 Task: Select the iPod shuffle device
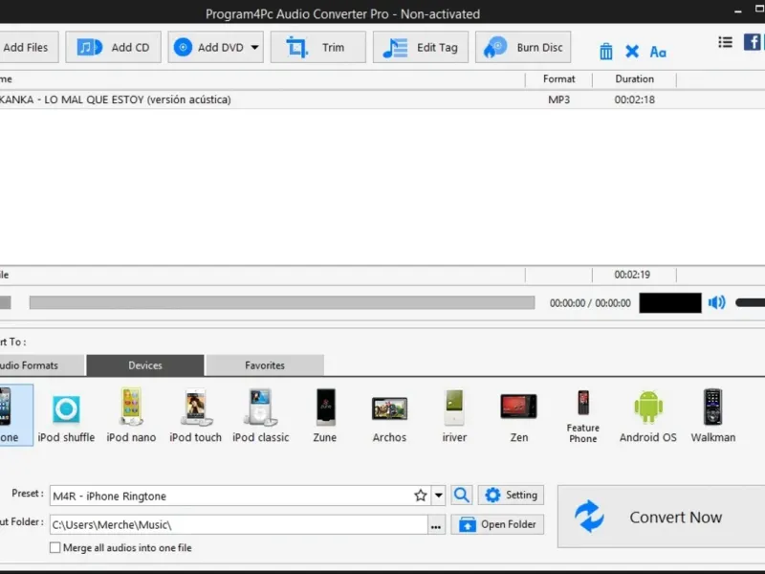click(66, 416)
